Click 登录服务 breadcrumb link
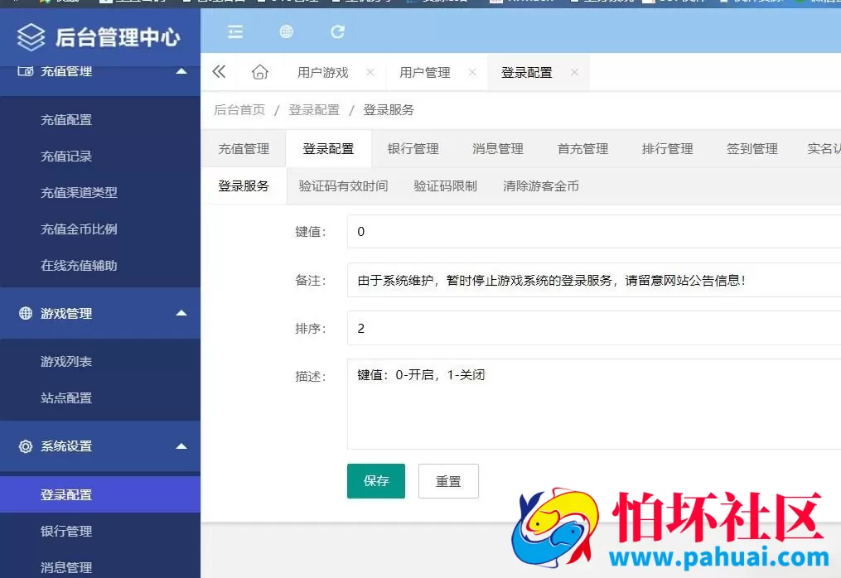This screenshot has width=841, height=578. pyautogui.click(x=389, y=110)
